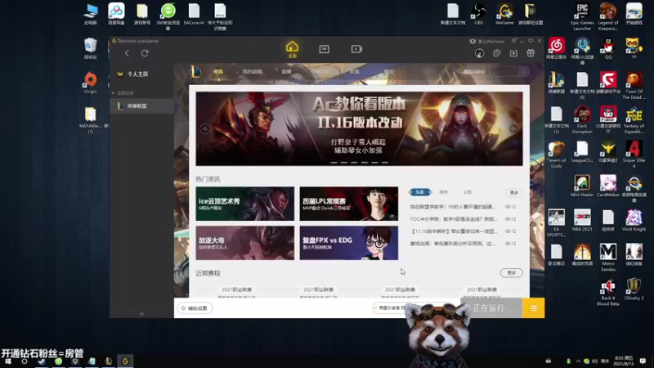Viewport: 654px width, 368px height.
Task: Open Mini Healer desktop shortcut
Action: click(582, 186)
